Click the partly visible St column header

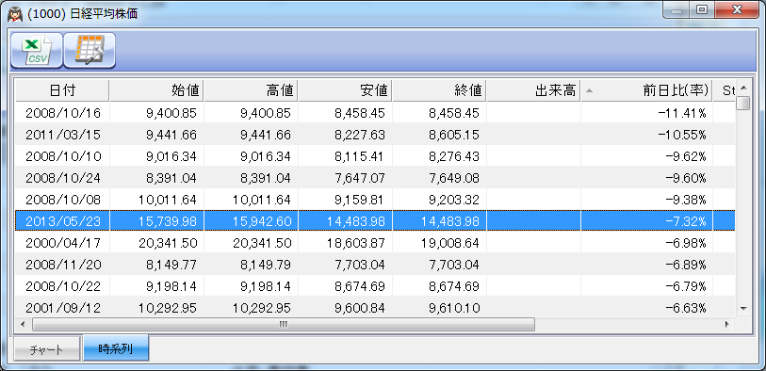click(x=725, y=90)
